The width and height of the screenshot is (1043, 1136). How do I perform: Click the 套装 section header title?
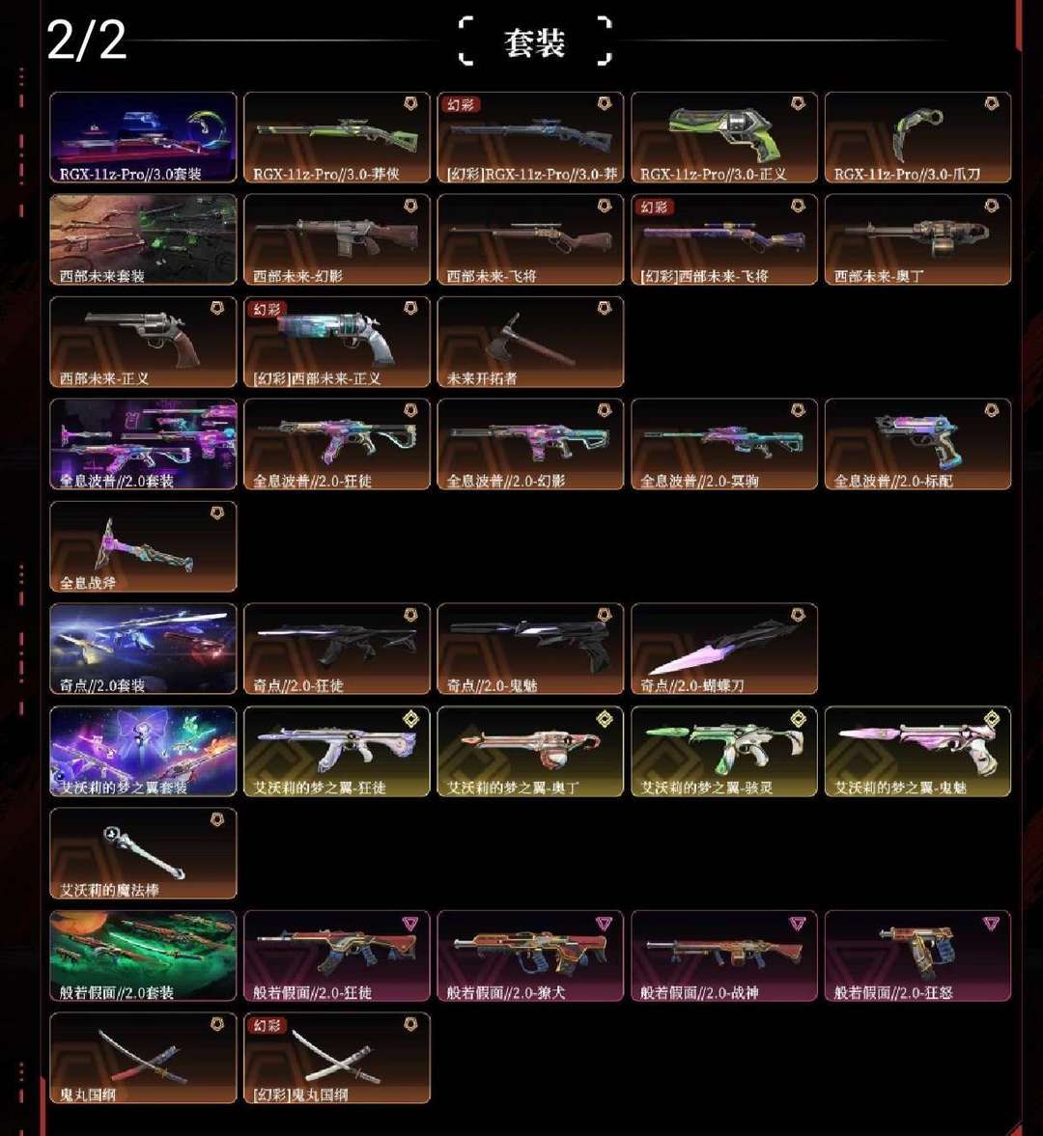point(535,42)
